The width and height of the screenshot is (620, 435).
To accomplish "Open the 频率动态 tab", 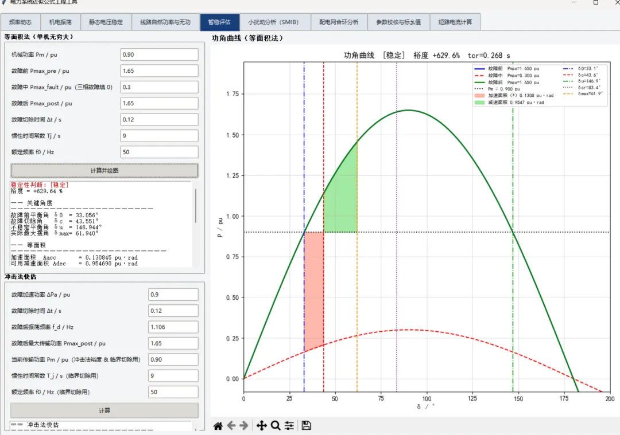I will tap(20, 22).
